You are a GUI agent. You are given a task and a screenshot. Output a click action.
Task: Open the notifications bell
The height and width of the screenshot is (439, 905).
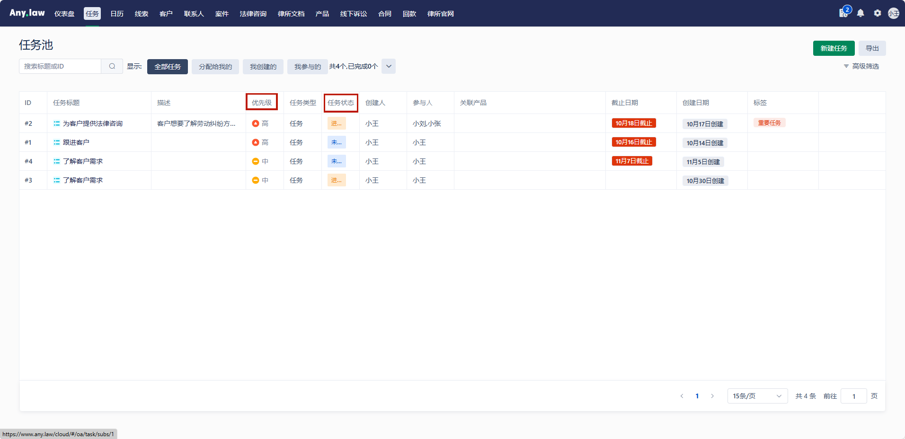(861, 13)
